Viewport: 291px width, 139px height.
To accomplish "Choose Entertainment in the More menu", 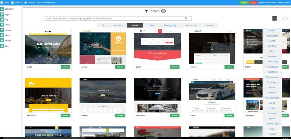I will tap(272, 98).
